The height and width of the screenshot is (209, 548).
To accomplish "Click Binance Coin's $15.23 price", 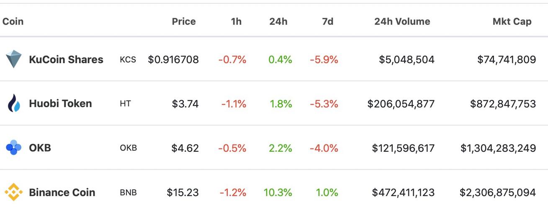I will tap(183, 192).
